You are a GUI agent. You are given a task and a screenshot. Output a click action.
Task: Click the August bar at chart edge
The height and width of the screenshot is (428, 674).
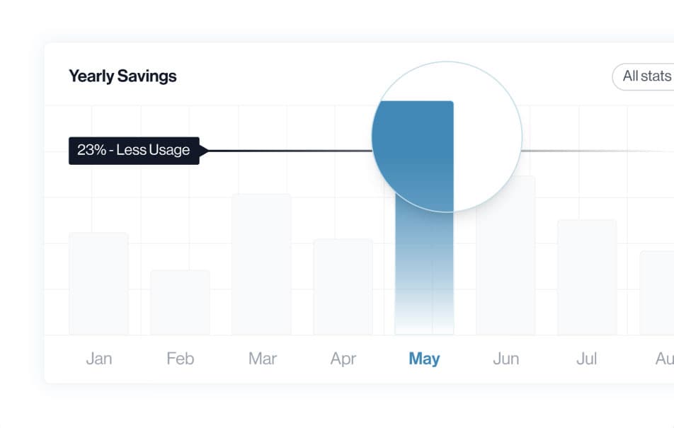tap(657, 293)
